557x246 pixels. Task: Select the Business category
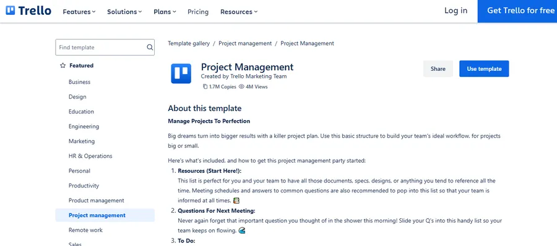pyautogui.click(x=80, y=82)
